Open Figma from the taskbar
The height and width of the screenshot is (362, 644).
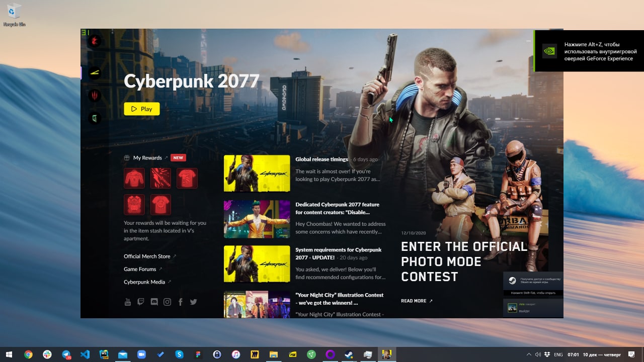198,354
